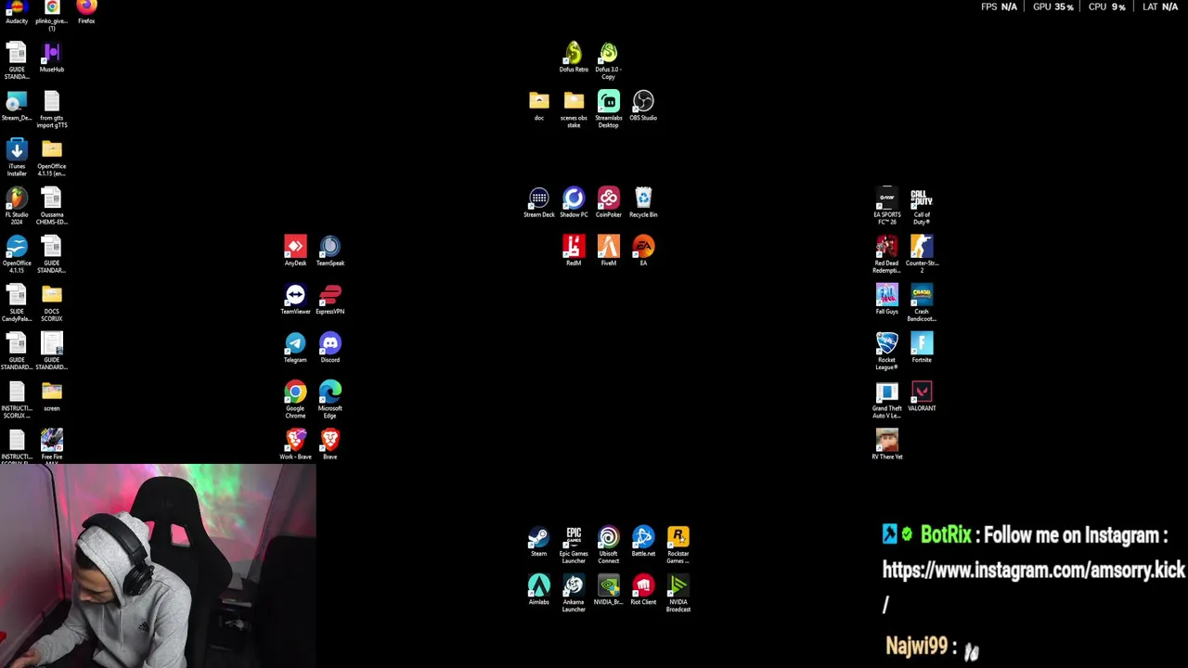
Task: Launch the plain 'Brave' browser shortcut
Action: [x=330, y=445]
